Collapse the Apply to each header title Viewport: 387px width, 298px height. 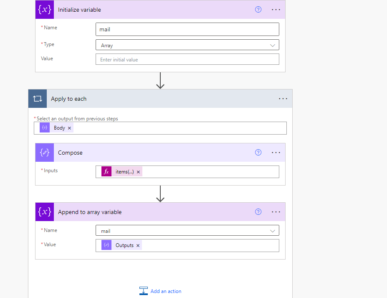[x=68, y=99]
